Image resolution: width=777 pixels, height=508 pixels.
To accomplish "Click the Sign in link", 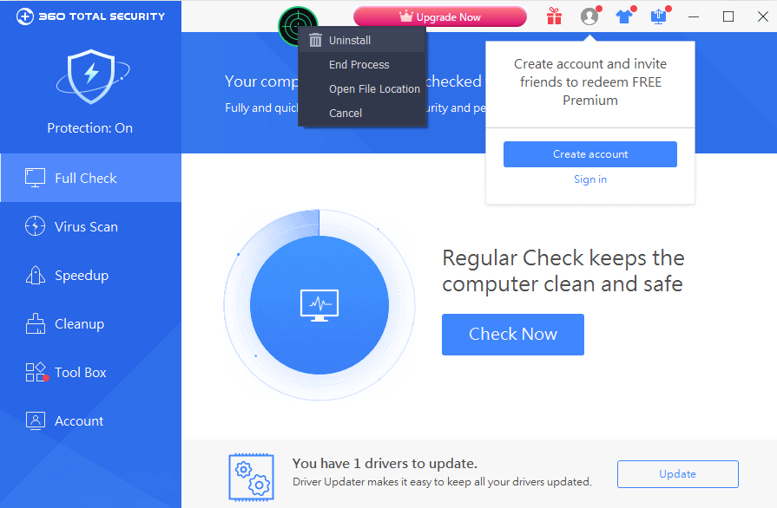I will (x=589, y=179).
